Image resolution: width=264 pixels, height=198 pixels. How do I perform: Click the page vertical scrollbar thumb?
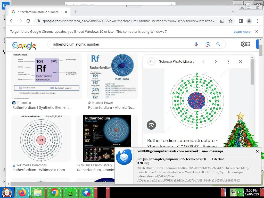pyautogui.click(x=261, y=51)
